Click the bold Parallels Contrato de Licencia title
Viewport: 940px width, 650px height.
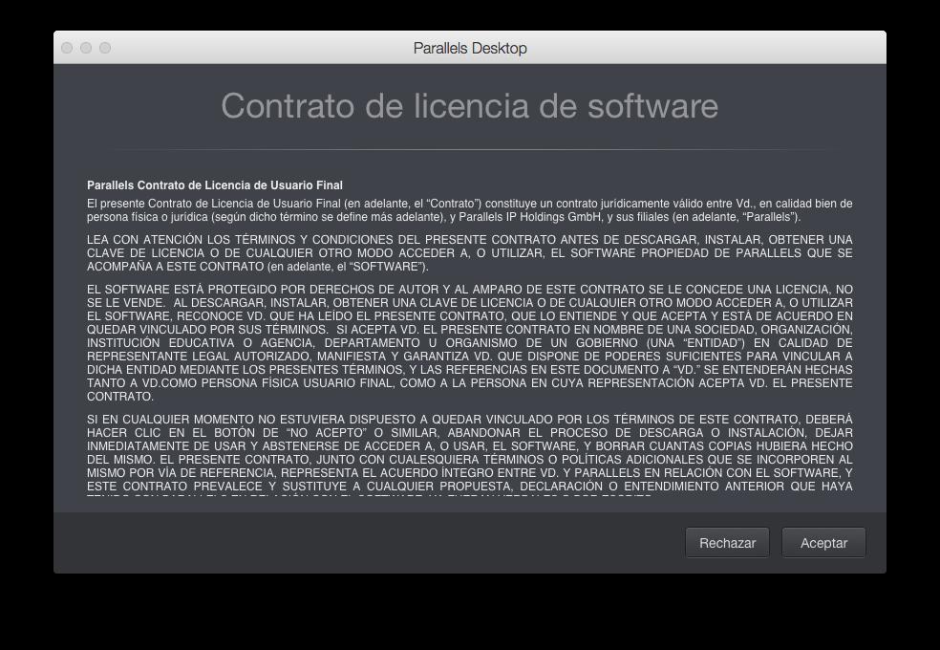pos(215,185)
